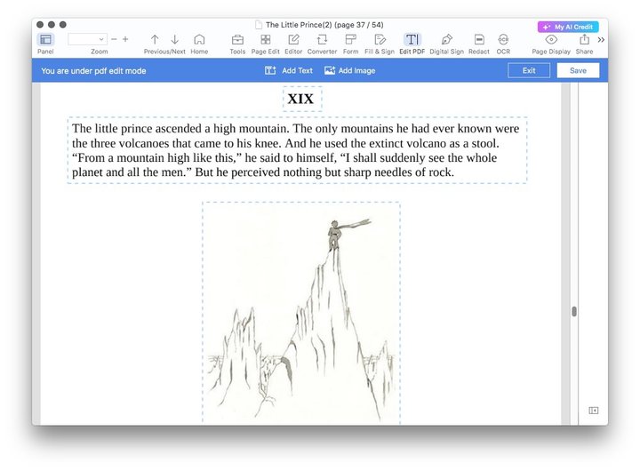Open the Zoom level dropdown

click(87, 39)
